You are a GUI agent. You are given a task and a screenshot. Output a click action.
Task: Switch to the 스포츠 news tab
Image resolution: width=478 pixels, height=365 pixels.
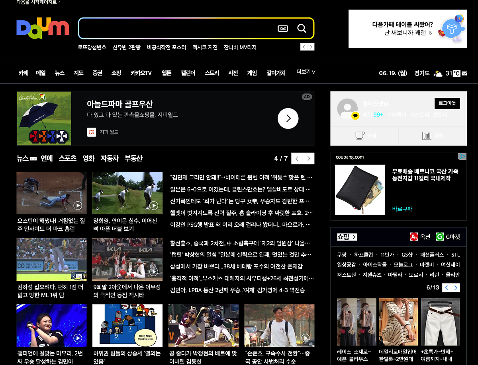(68, 158)
